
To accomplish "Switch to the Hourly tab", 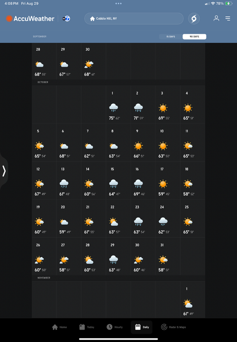I will pos(115,327).
